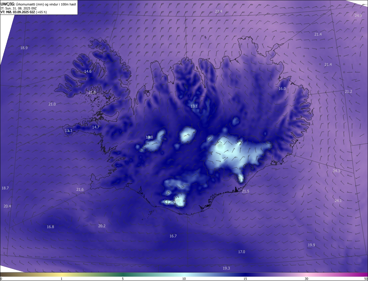Click the 13.3 value label

pyautogui.click(x=68, y=130)
